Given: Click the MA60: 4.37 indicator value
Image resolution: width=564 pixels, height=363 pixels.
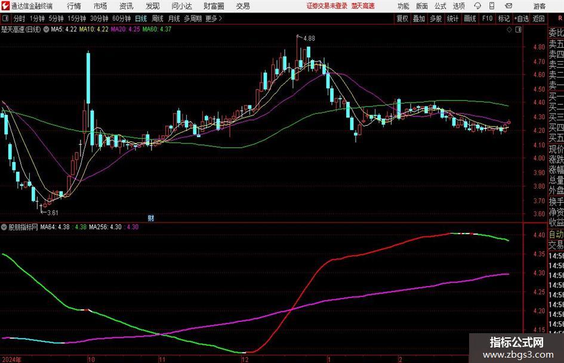Looking at the screenshot, I should [x=157, y=29].
